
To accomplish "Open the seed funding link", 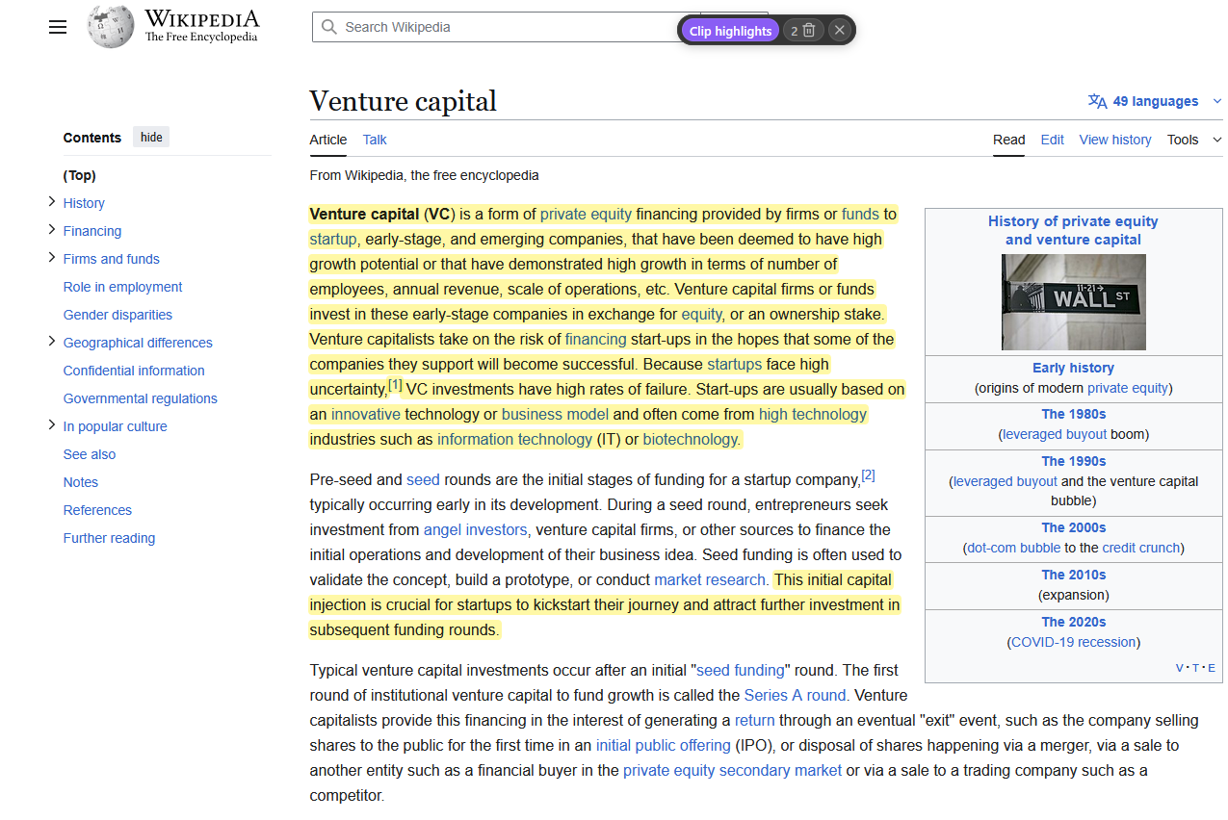I will click(740, 670).
